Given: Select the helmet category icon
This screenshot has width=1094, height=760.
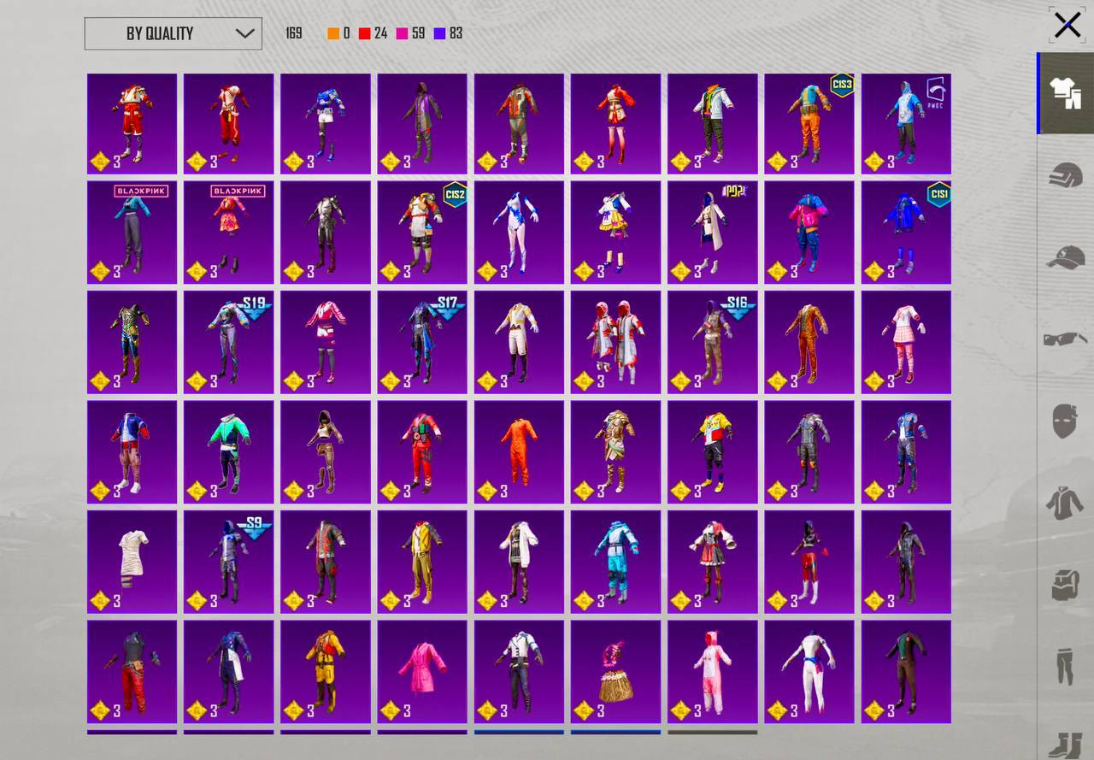Looking at the screenshot, I should click(x=1066, y=174).
